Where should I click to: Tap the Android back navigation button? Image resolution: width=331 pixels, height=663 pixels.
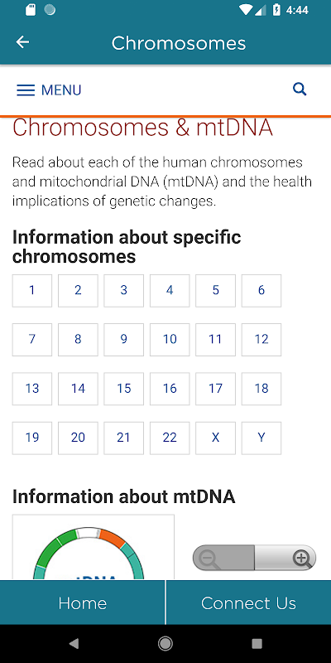74,644
